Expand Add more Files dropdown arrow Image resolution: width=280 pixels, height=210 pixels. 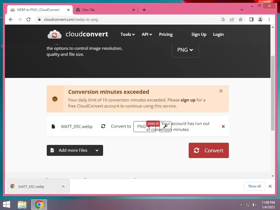(x=97, y=150)
